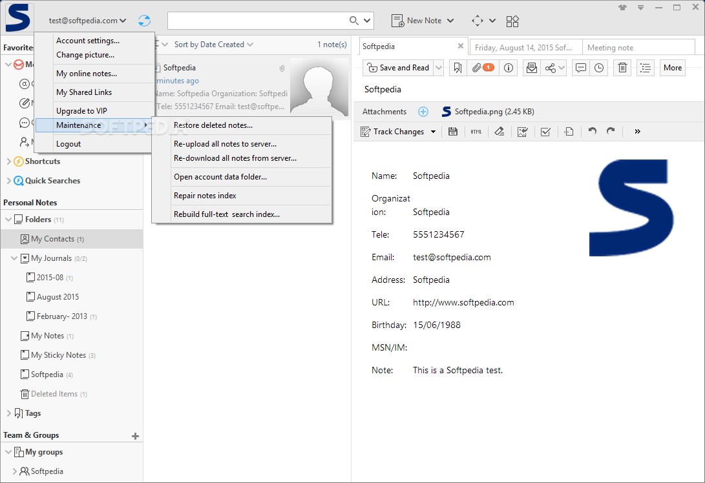The height and width of the screenshot is (483, 705).
Task: Open My online notes... menu entry
Action: pos(94,74)
